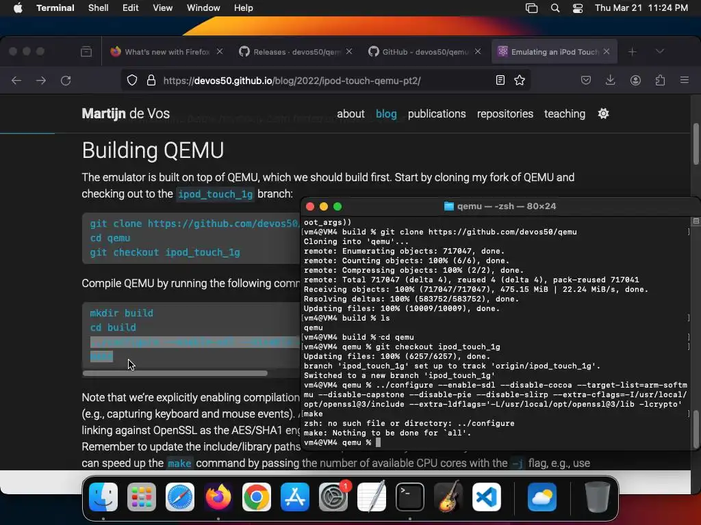
Task: Open the Window menu in menu bar
Action: [x=203, y=8]
